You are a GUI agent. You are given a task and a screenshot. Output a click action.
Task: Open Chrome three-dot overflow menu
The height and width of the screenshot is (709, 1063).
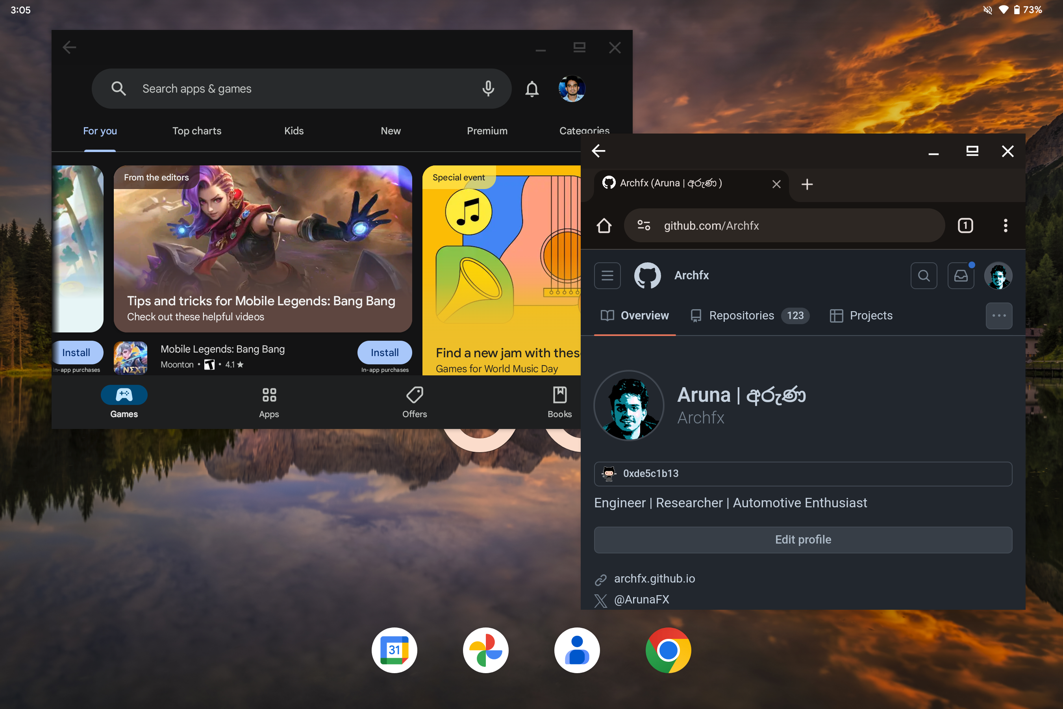point(1005,225)
